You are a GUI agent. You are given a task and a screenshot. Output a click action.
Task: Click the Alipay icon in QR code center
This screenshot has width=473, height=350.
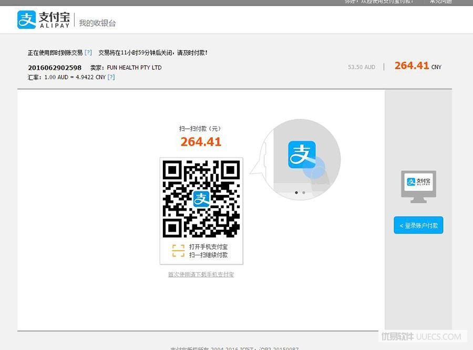(201, 199)
